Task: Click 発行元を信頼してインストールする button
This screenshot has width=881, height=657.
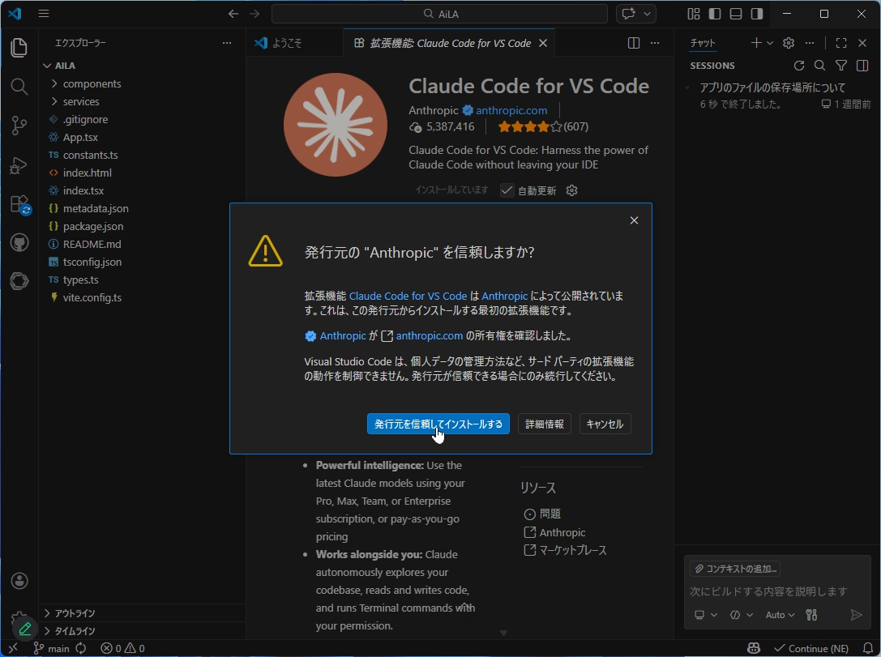Action: (x=438, y=424)
